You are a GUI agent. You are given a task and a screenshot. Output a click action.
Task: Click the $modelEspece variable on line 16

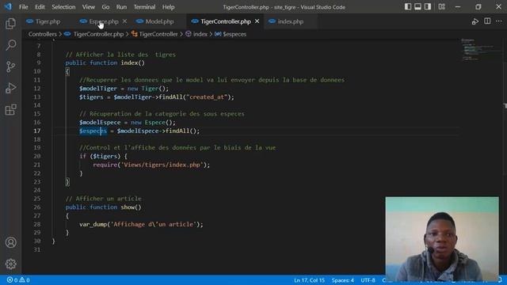click(x=100, y=122)
